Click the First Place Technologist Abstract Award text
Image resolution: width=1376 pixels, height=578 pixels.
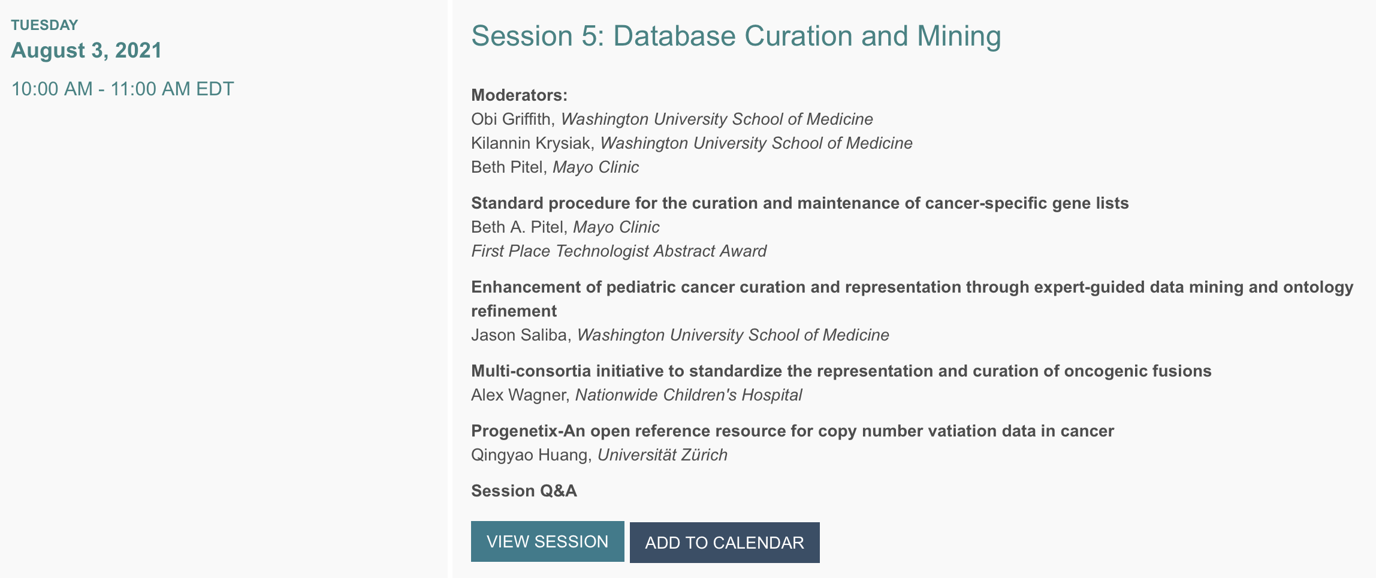pos(618,251)
